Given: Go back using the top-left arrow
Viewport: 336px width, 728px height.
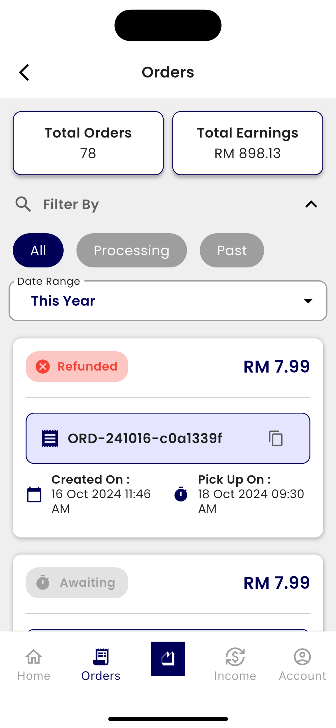Looking at the screenshot, I should click(x=24, y=72).
